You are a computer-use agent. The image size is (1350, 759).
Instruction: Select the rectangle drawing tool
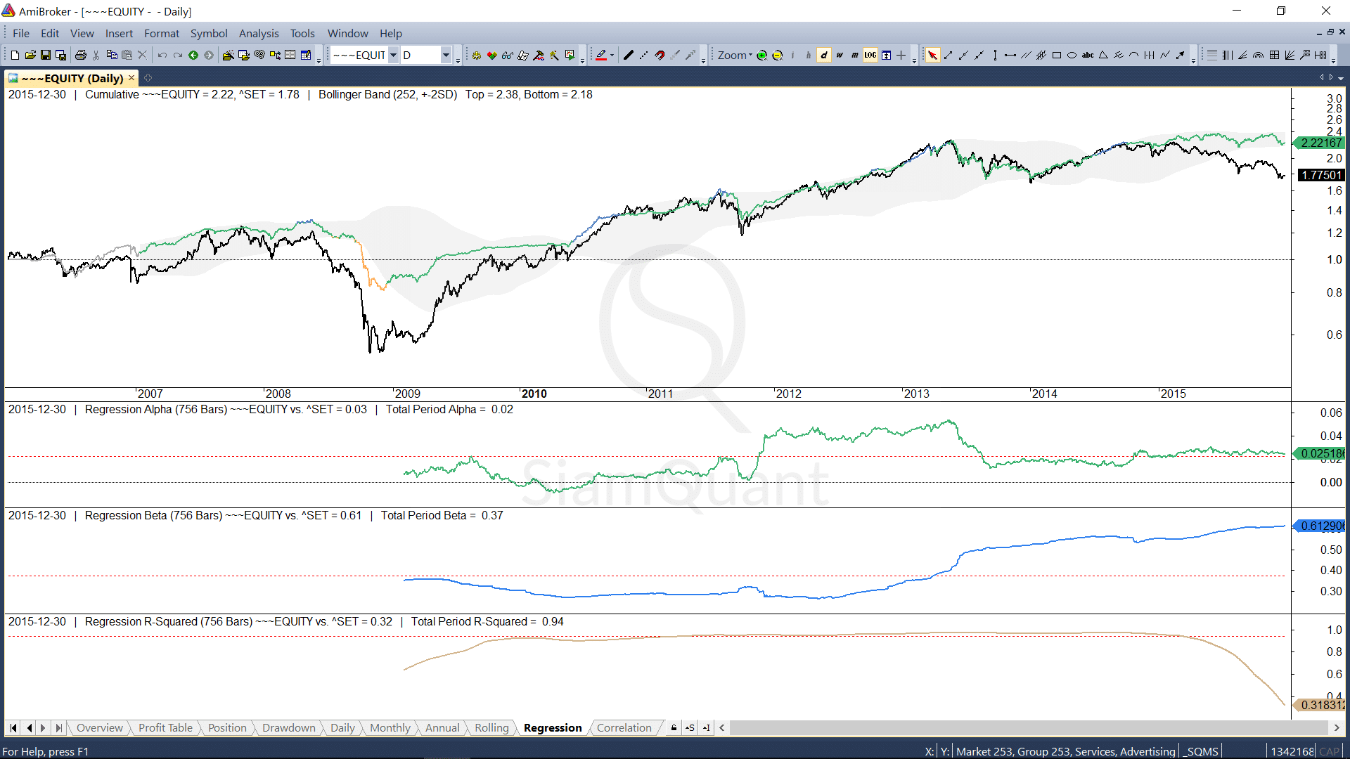pos(1056,56)
